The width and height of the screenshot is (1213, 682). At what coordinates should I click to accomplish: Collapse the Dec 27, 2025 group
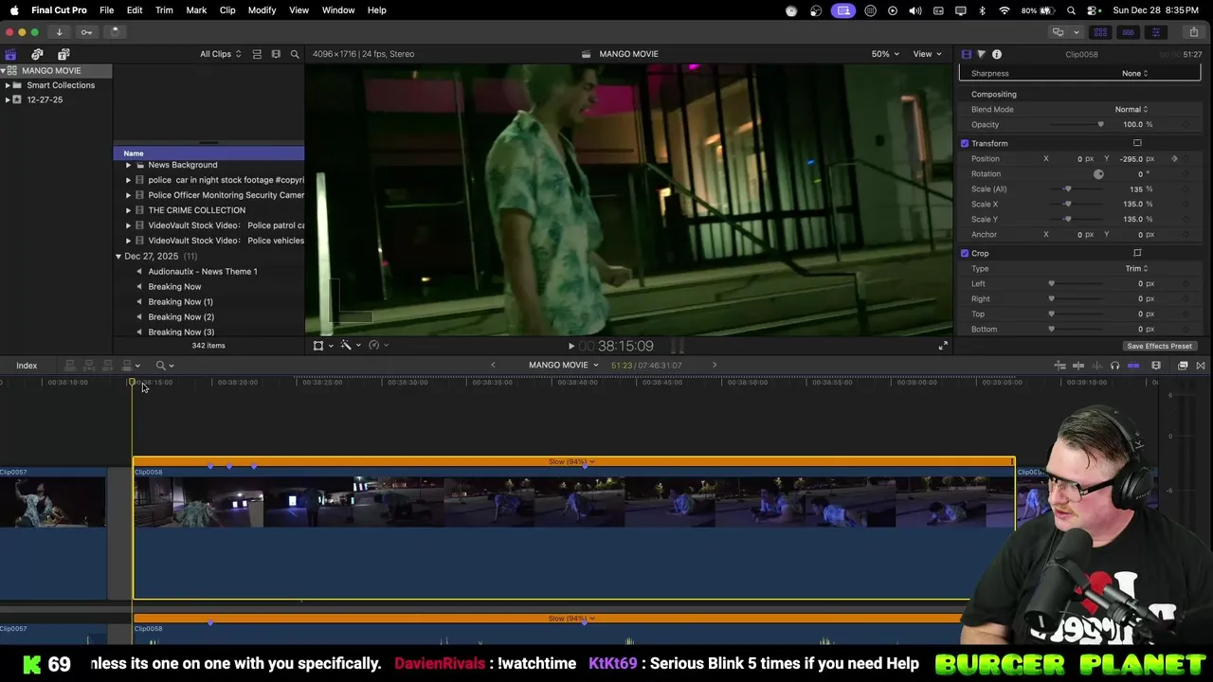click(x=118, y=257)
